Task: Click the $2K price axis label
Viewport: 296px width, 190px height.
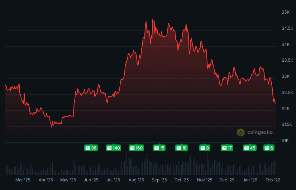Action: (x=286, y=109)
